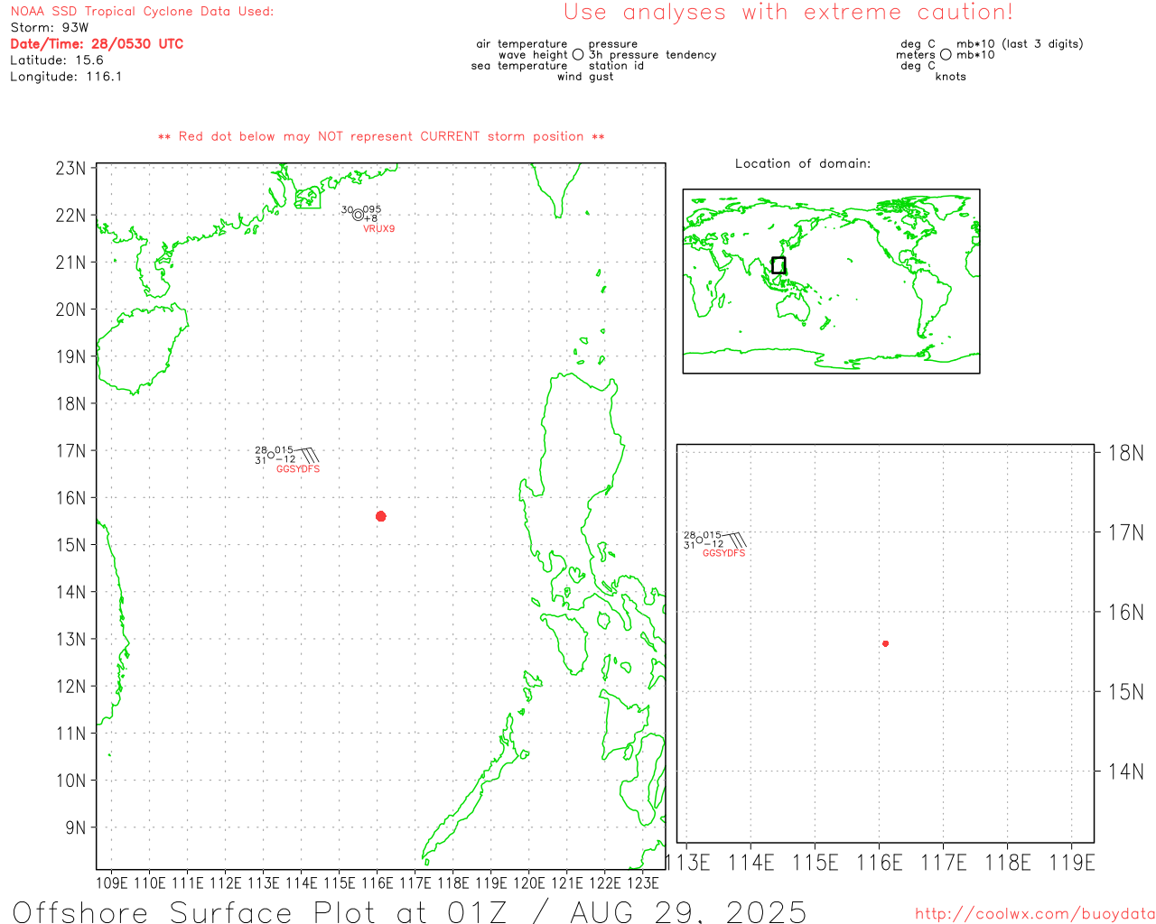The height and width of the screenshot is (924, 1156).
Task: Click the 'knots' units legend label
Action: (951, 77)
